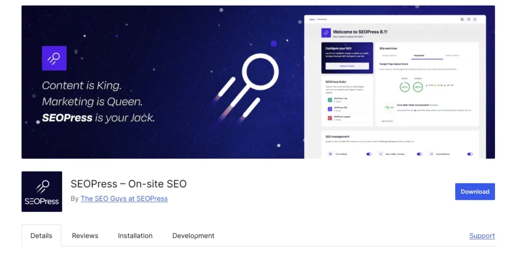Click the SEOPress PRO plugin icon
Screen dimensions: 514x260
[330, 109]
